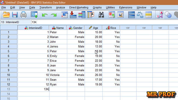
Task: Select the Name column header
Action: [58, 28]
